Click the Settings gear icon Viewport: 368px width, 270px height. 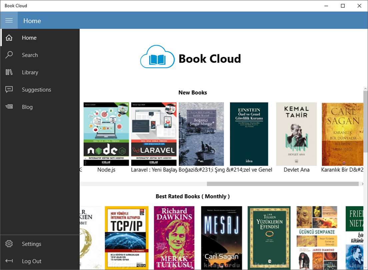tap(9, 244)
